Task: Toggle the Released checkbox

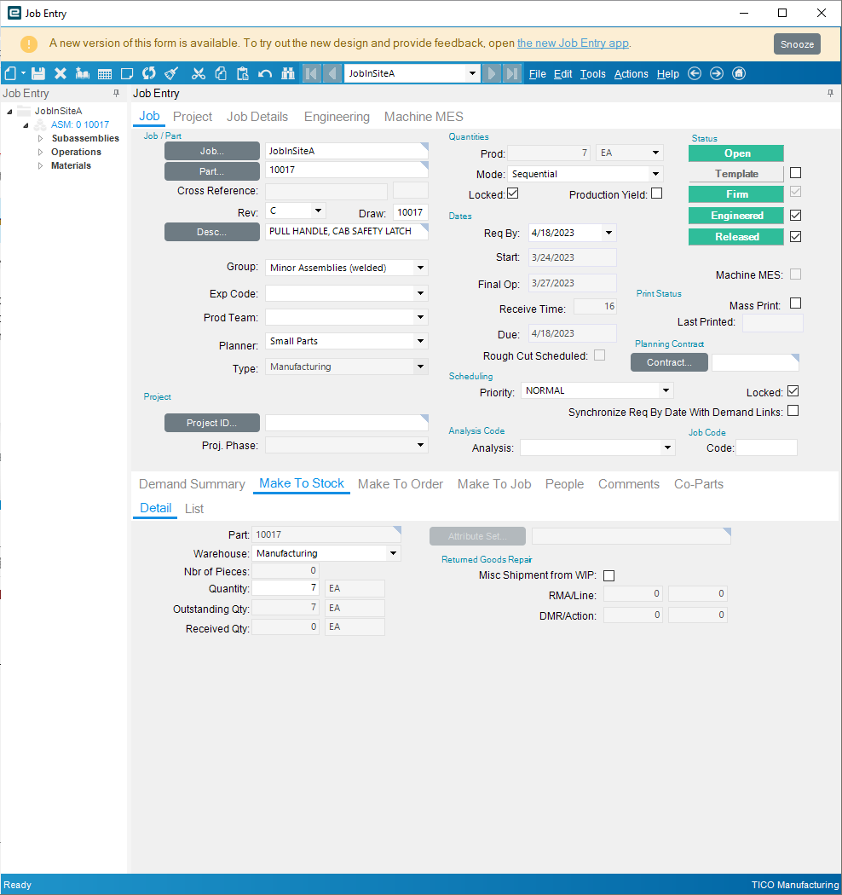Action: click(795, 236)
